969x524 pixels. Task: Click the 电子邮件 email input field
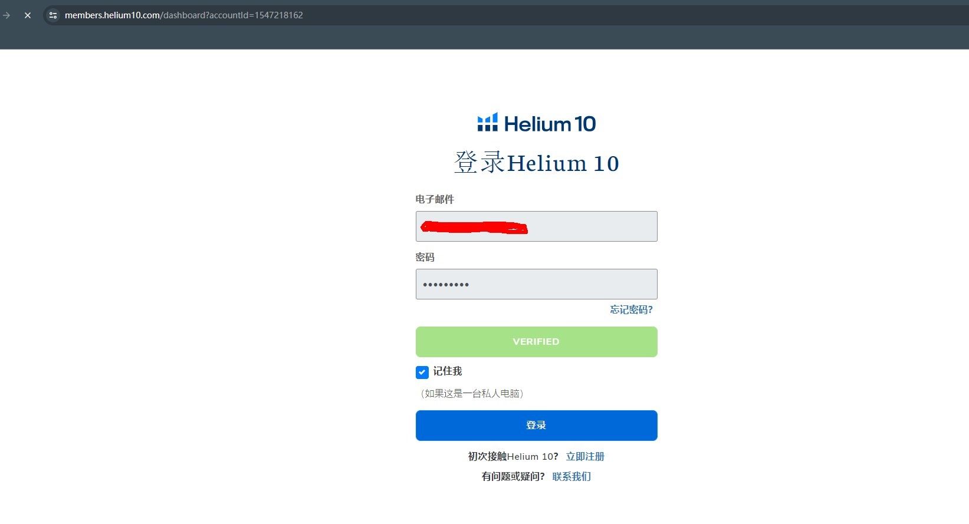point(536,226)
